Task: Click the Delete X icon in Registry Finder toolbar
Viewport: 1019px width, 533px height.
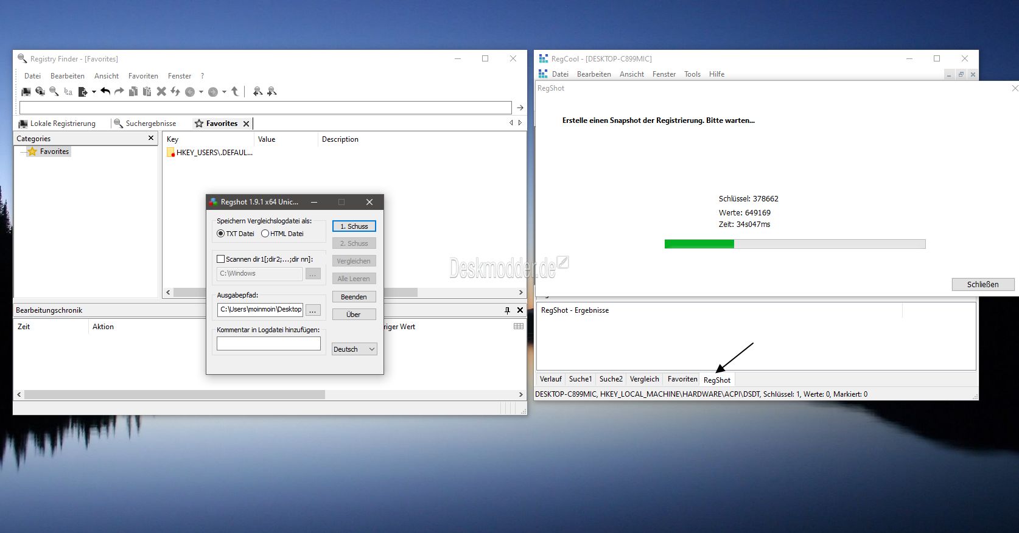Action: pyautogui.click(x=161, y=91)
